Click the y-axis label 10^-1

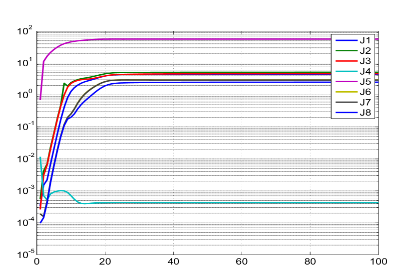pyautogui.click(x=24, y=127)
